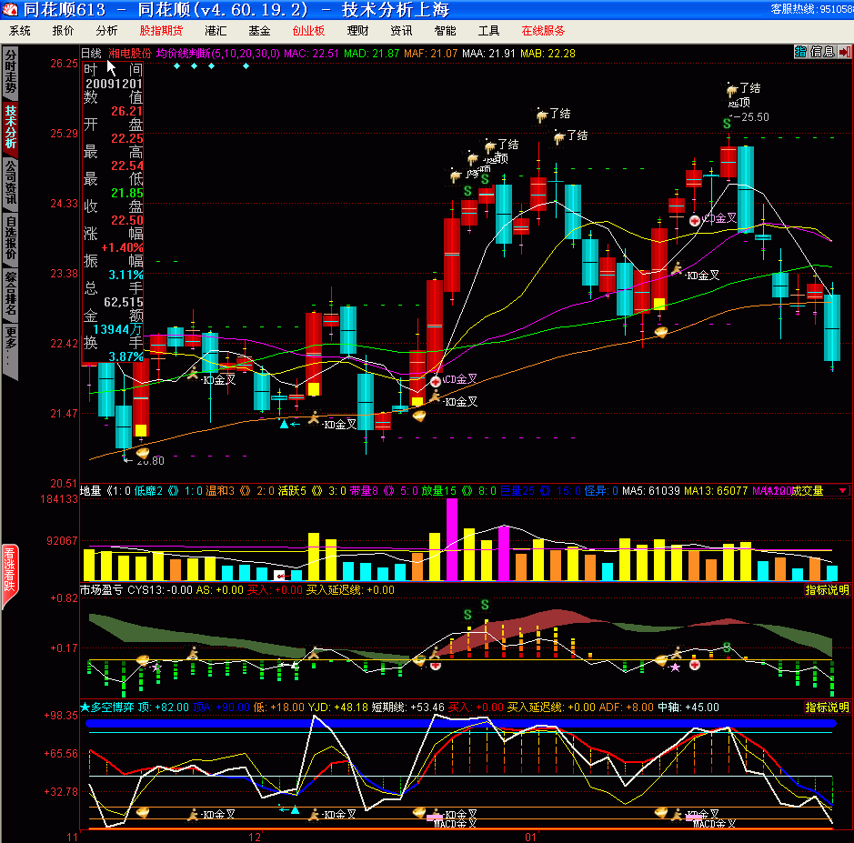Open the 智能 menu

[445, 31]
